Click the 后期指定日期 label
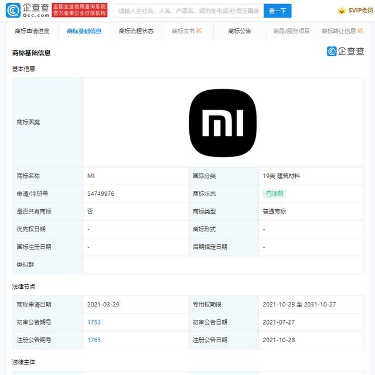The height and width of the screenshot is (375, 375). (210, 247)
